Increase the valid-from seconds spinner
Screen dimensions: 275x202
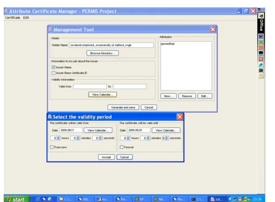click(x=100, y=137)
